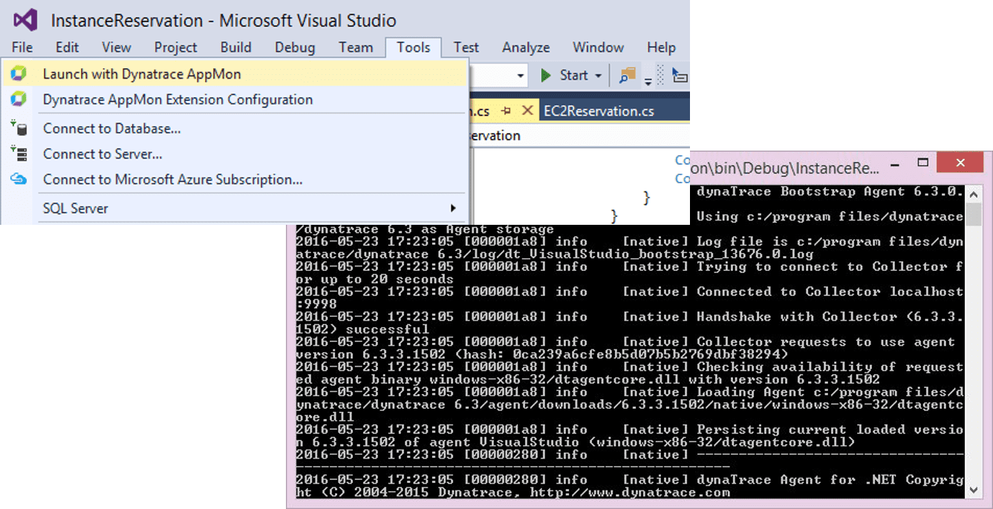This screenshot has width=993, height=509.
Task: Switch to the EC2Reservation.cs tab
Action: click(599, 111)
